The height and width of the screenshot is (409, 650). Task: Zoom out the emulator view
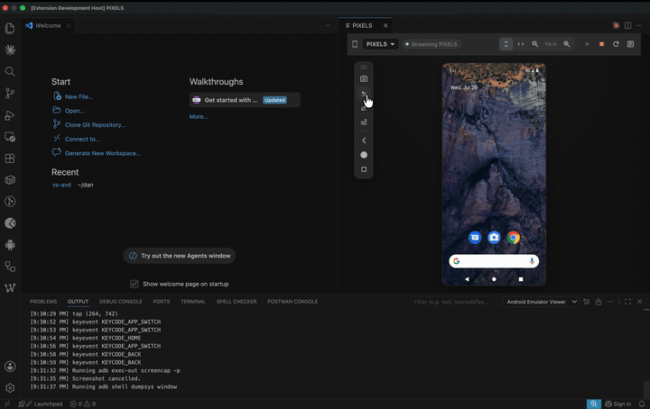tap(535, 44)
